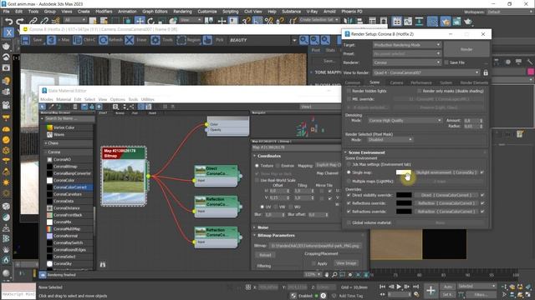Open Material menu in Slate Material Editor
The image size is (535, 300).
[64, 99]
